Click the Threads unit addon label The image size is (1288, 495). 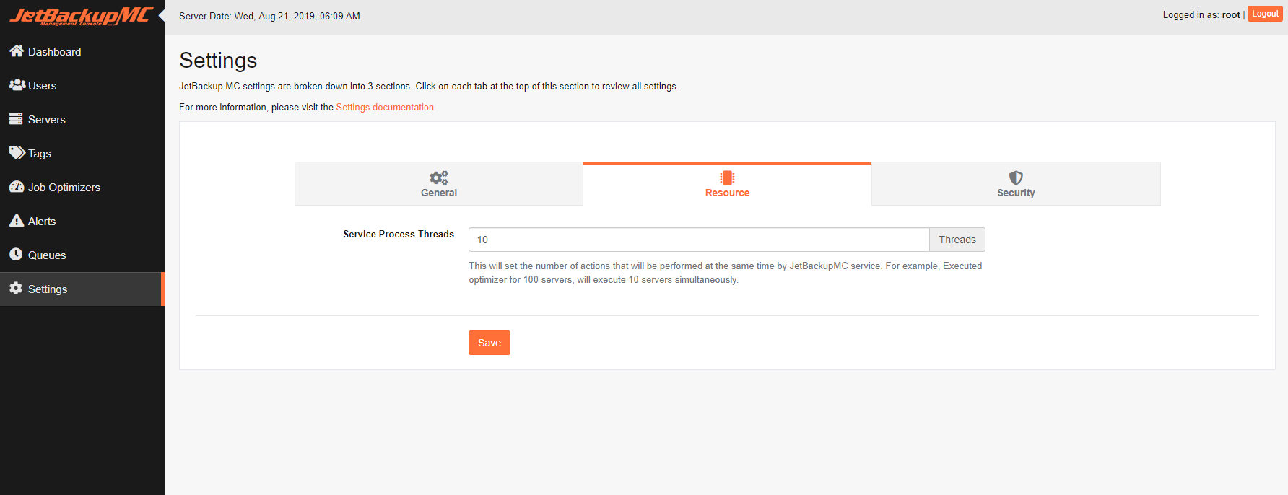point(957,240)
